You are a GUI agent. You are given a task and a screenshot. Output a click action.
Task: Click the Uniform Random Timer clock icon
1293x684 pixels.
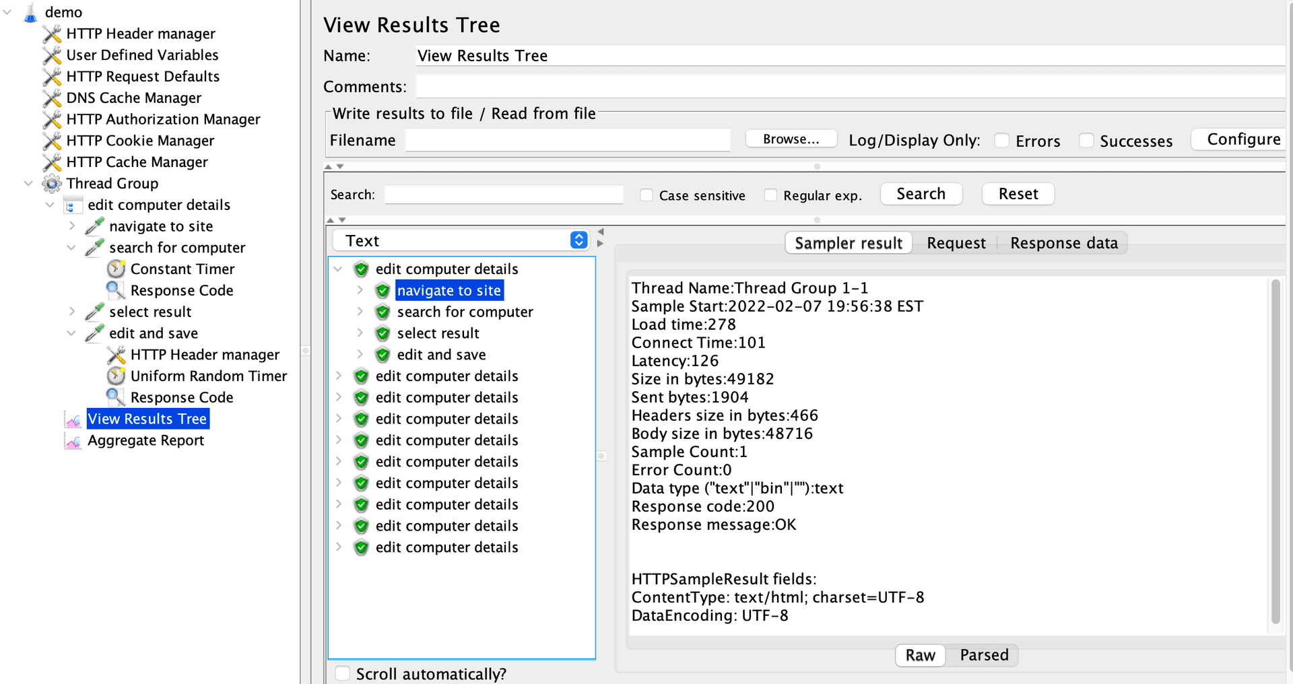coord(116,376)
